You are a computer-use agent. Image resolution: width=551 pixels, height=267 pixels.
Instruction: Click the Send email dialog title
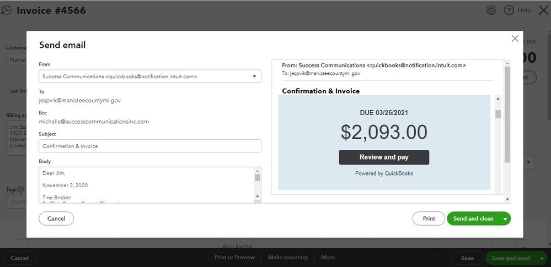[62, 45]
